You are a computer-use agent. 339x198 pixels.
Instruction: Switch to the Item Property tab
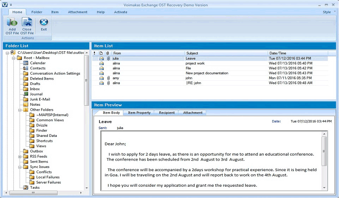click(x=139, y=112)
